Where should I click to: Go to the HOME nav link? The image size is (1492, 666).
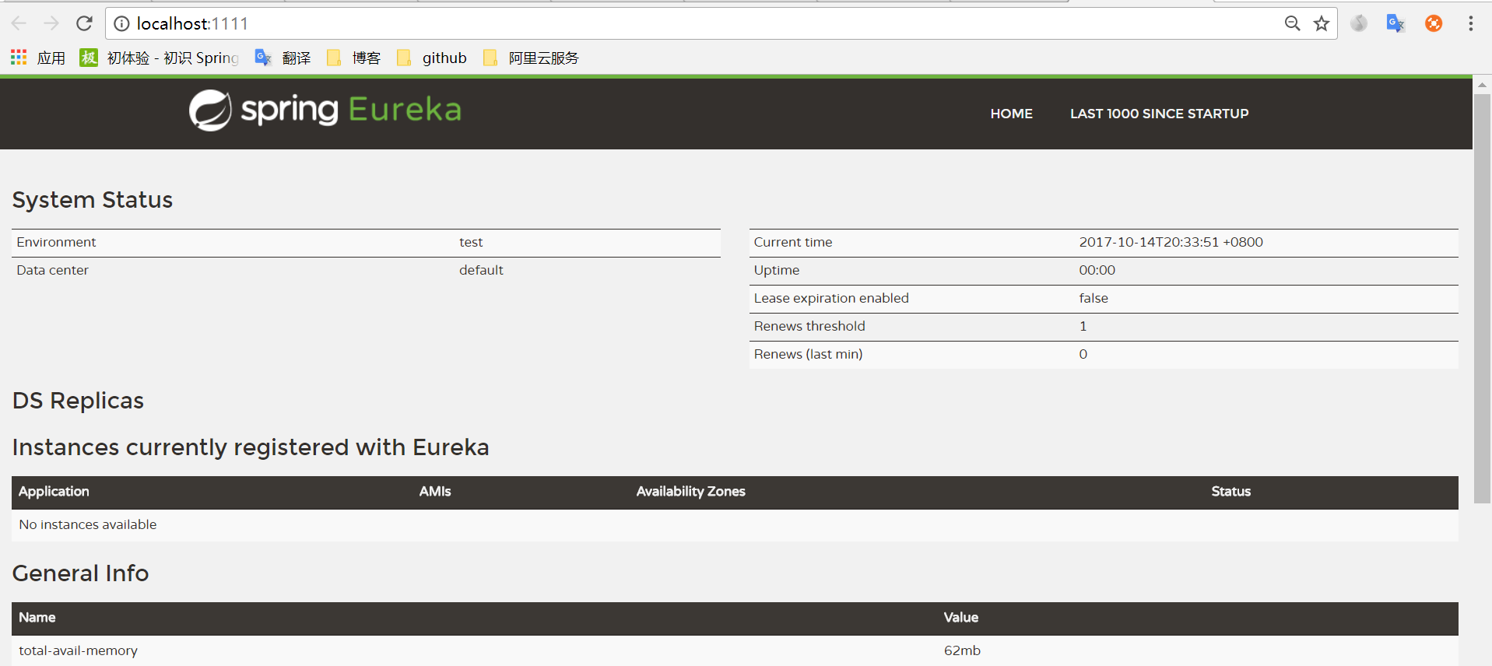tap(1011, 114)
